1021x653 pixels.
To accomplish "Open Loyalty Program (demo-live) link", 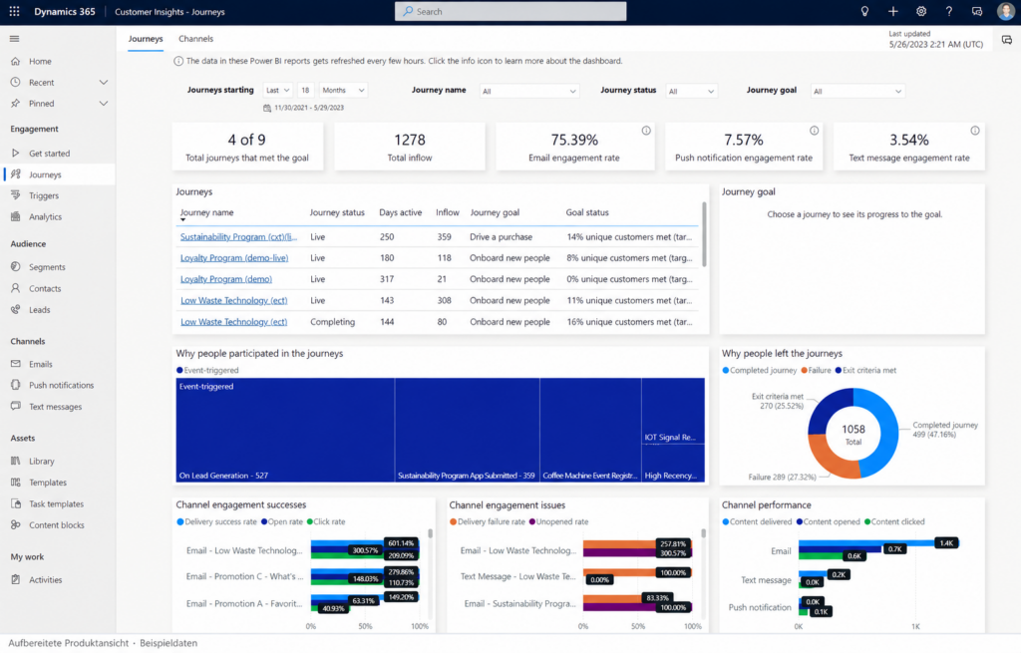I will (234, 258).
